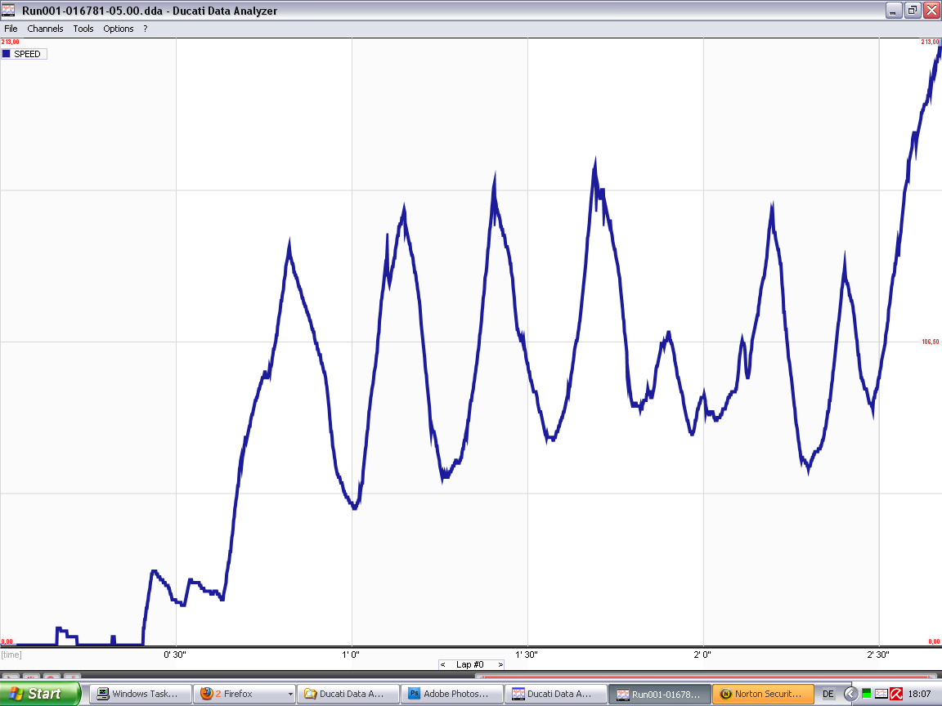Open the question mark help menu
This screenshot has width=942, height=706.
146,29
